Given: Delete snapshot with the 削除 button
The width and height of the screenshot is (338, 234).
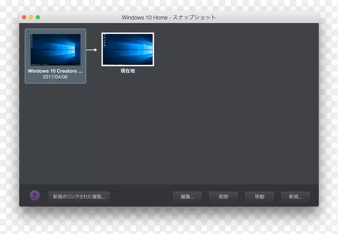Looking at the screenshot, I should (x=224, y=197).
